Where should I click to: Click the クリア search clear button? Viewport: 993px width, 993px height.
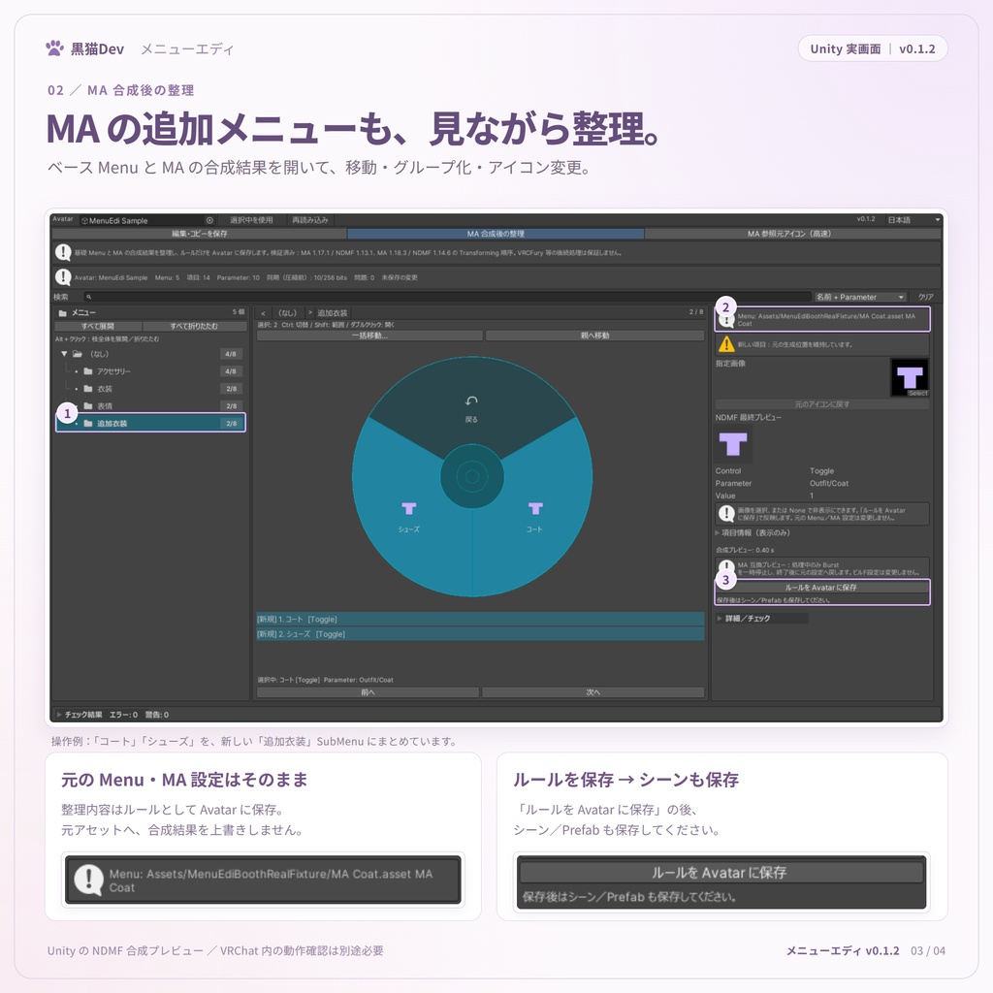(x=926, y=297)
